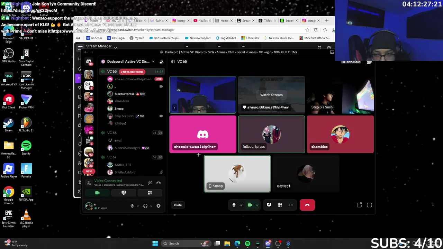Open server with 56 notifications badge
This screenshot has width=443, height=249.
pos(89,129)
